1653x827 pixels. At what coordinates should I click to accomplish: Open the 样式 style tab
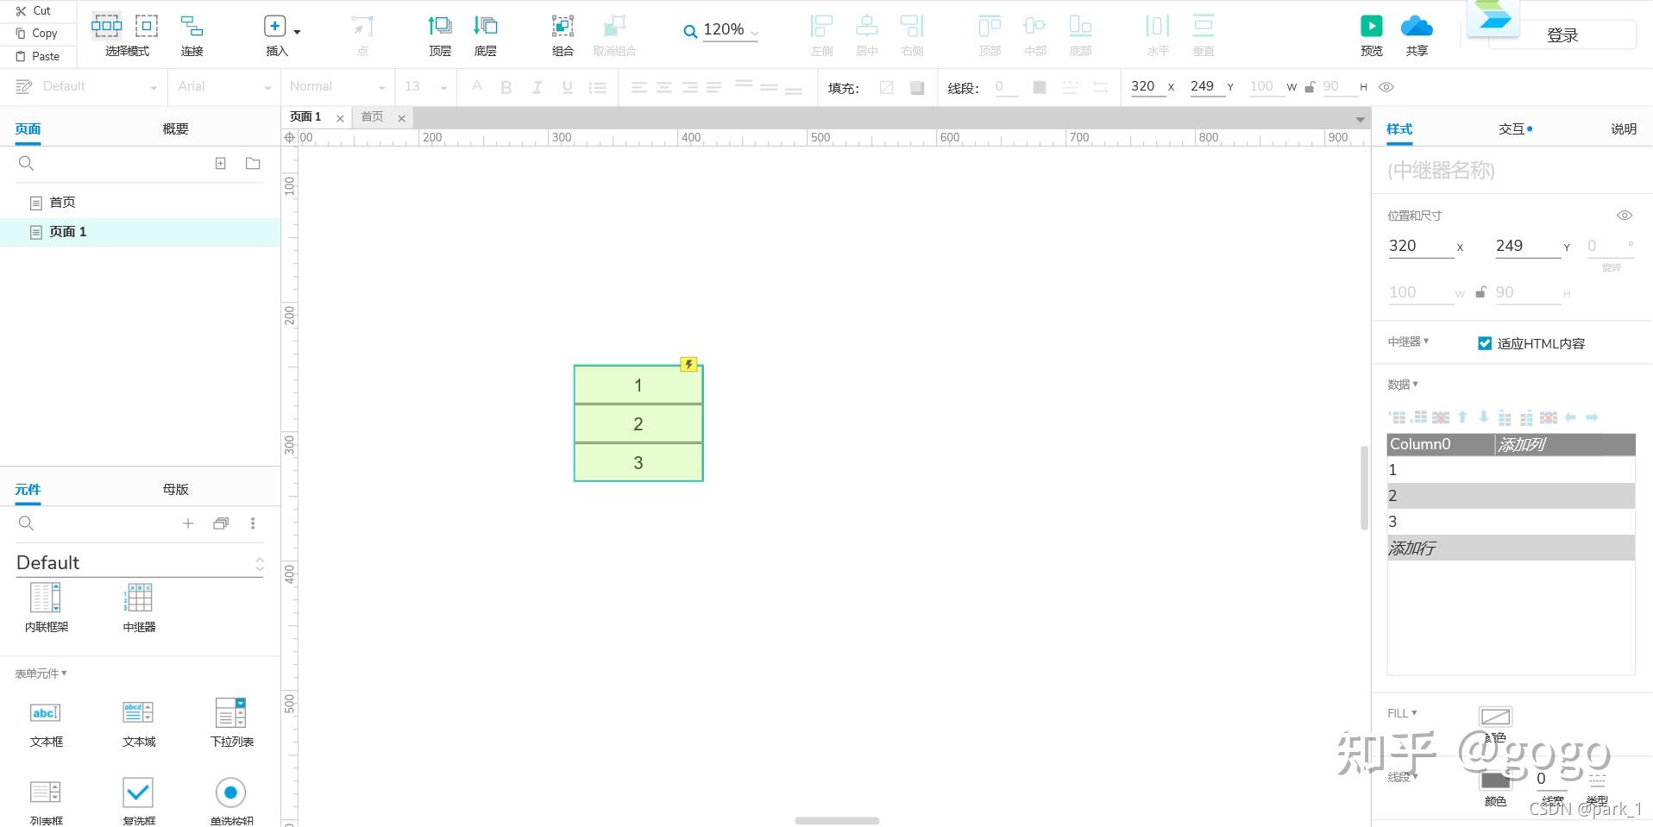[x=1399, y=128]
